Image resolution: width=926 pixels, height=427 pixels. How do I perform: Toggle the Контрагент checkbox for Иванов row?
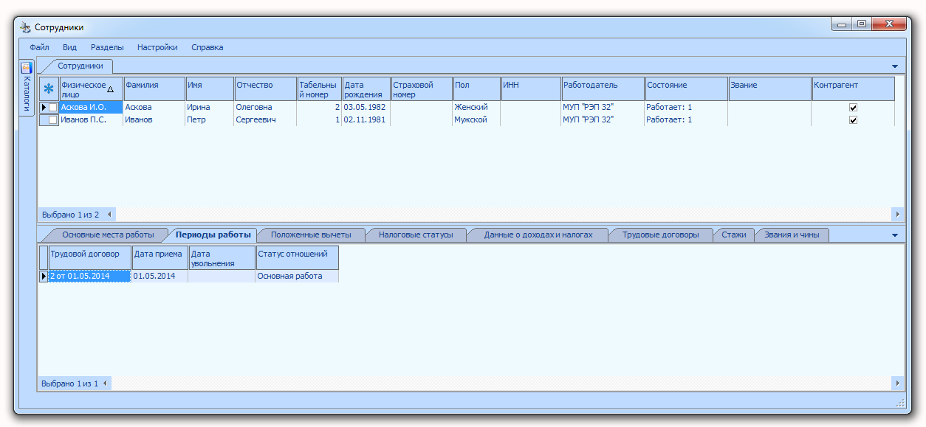(x=853, y=120)
